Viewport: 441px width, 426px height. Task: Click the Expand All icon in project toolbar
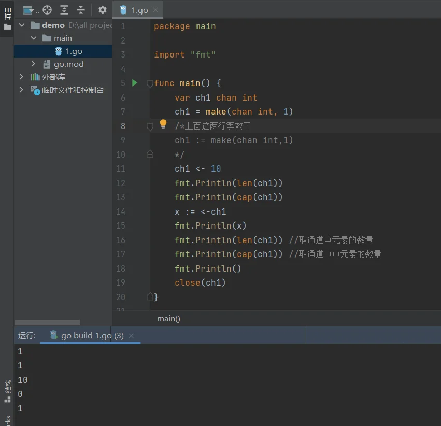pyautogui.click(x=64, y=10)
